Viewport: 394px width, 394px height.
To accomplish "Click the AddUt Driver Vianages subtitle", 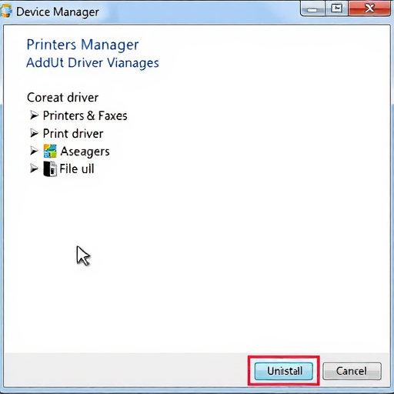I will tap(92, 63).
